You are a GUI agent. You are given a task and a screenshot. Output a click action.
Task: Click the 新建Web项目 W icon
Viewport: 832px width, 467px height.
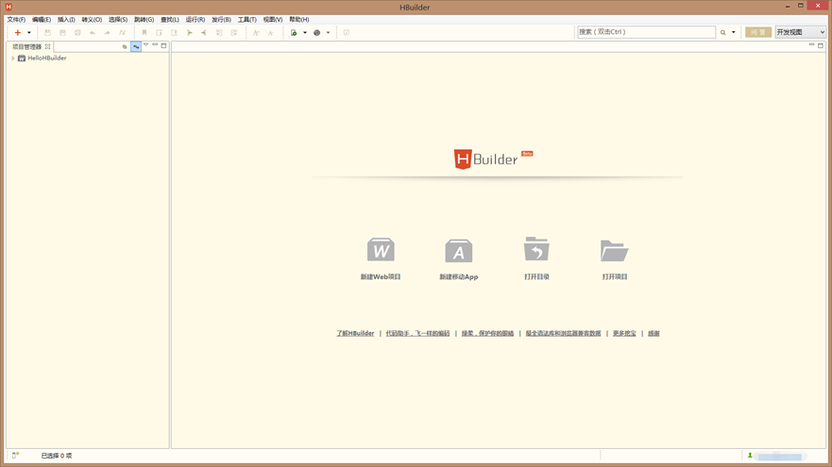381,250
